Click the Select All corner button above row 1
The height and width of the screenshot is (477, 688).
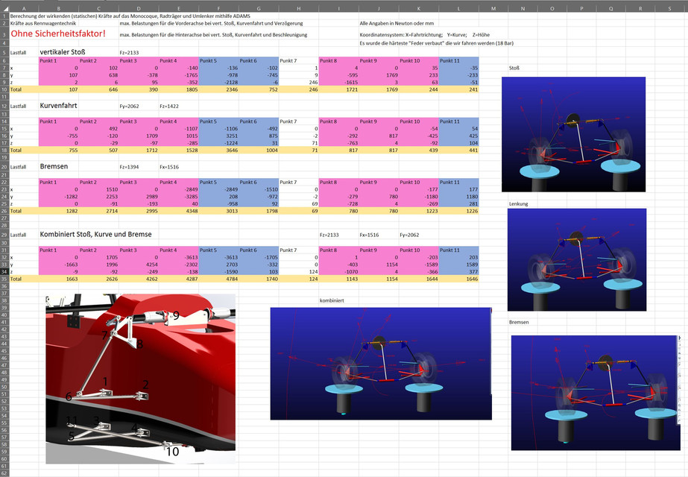7,8
